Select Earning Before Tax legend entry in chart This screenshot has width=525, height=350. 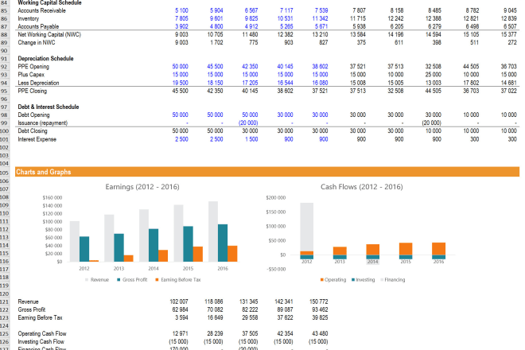coord(178,280)
